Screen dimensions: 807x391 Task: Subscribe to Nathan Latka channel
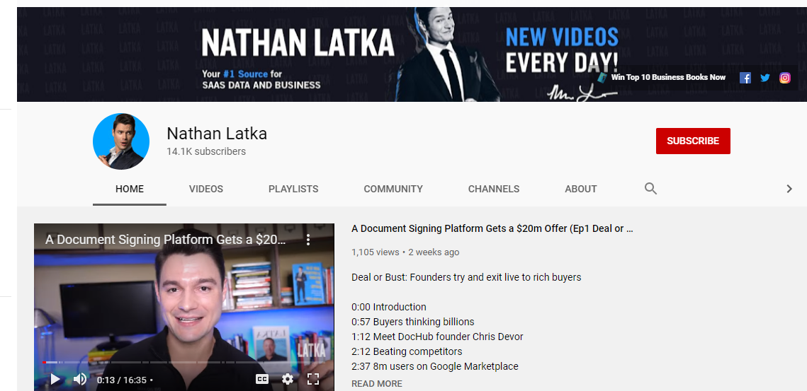click(693, 141)
